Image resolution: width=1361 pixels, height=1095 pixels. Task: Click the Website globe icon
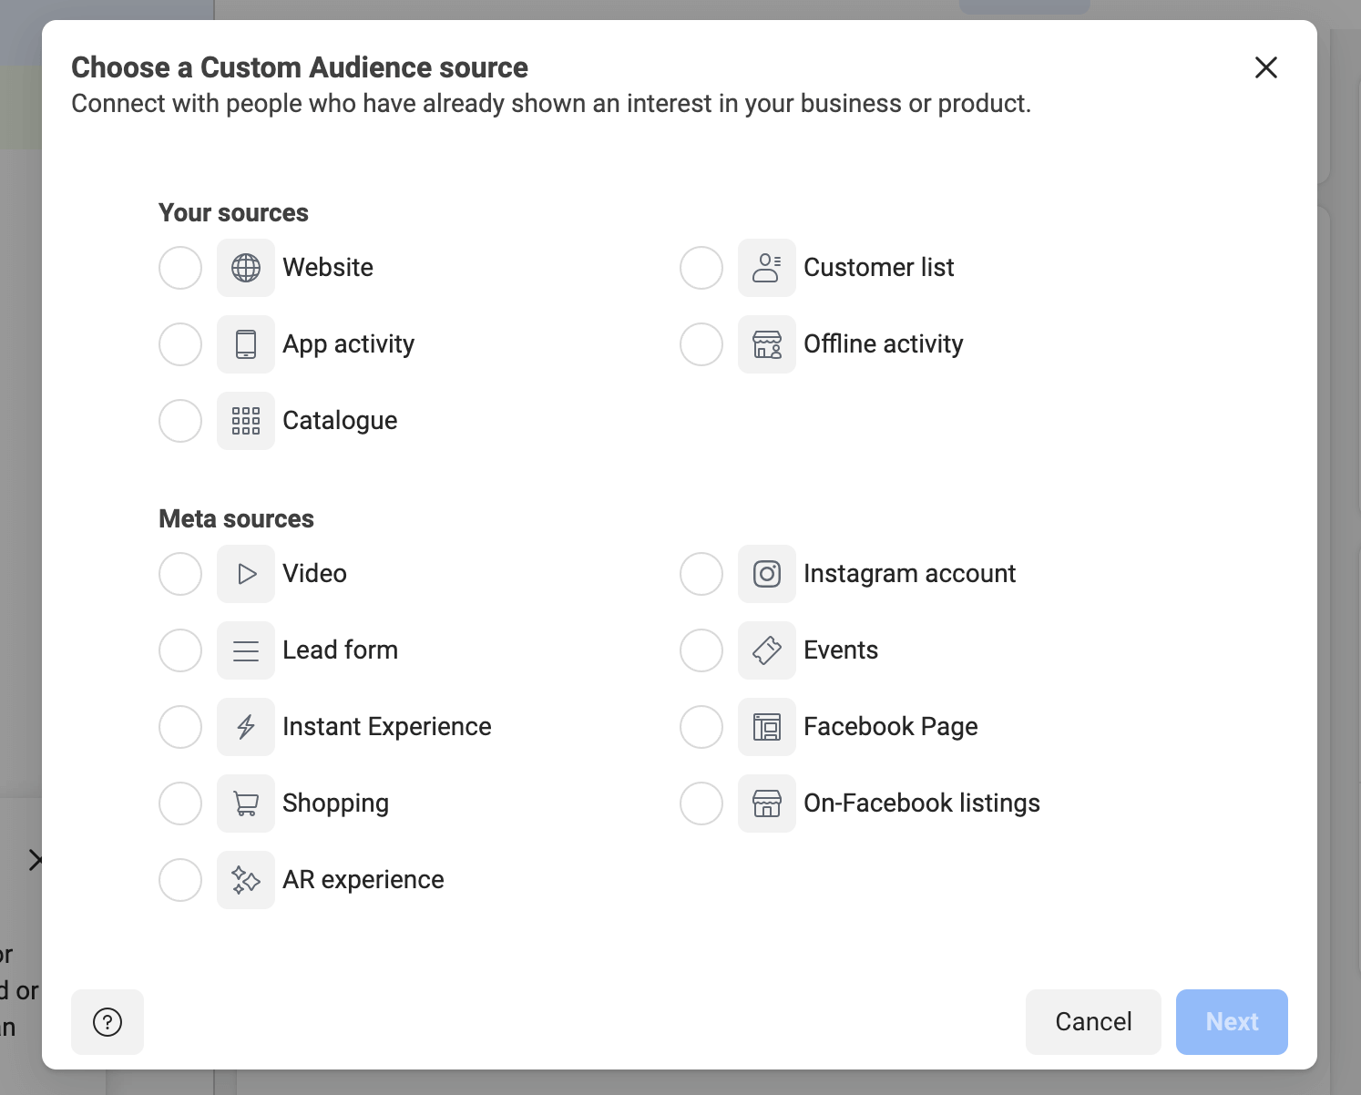click(245, 267)
